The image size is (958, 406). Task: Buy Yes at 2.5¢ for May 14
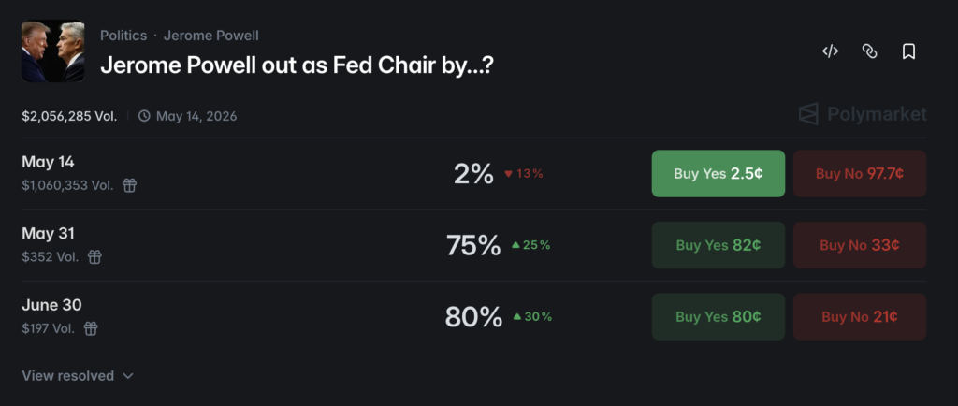(x=718, y=173)
